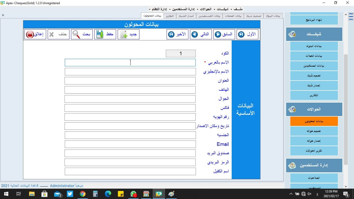Go to next record with التالي arrow icon
Viewport: 354px width, 199px height.
tap(194, 34)
